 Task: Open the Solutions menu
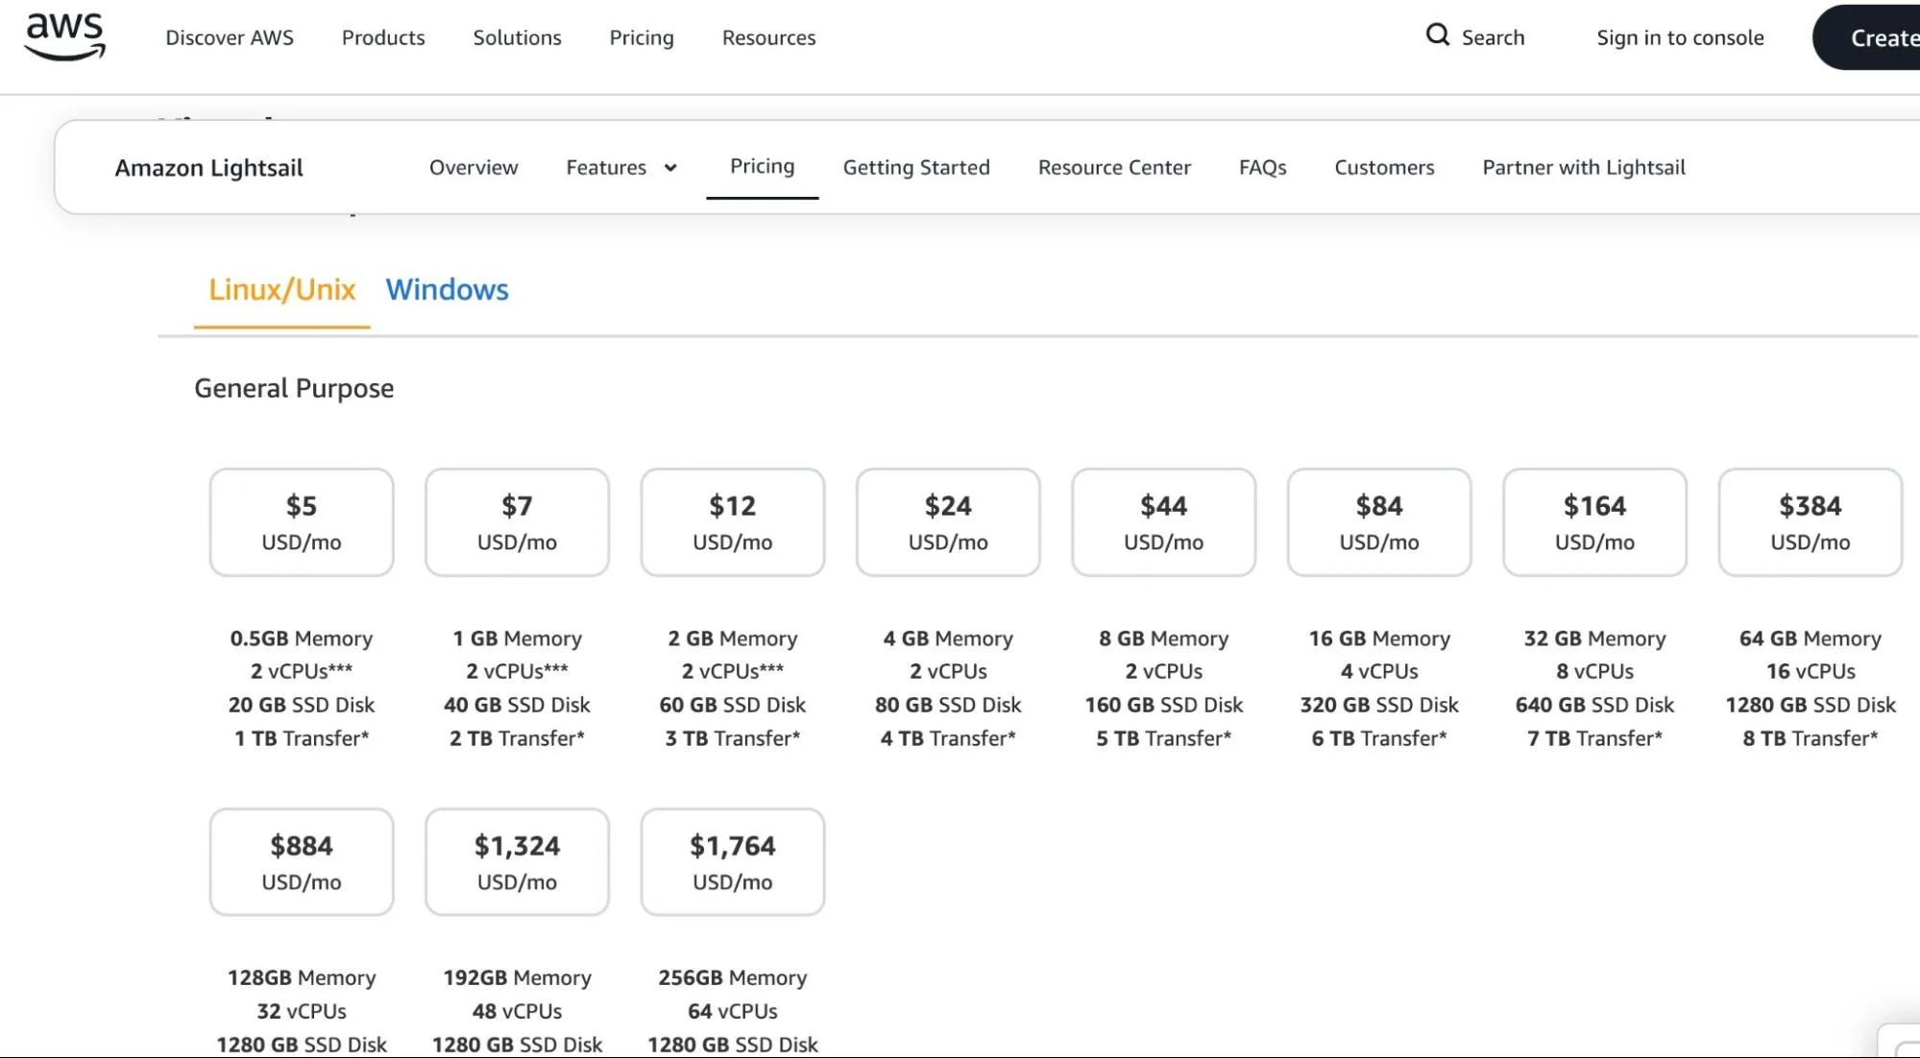pos(517,37)
